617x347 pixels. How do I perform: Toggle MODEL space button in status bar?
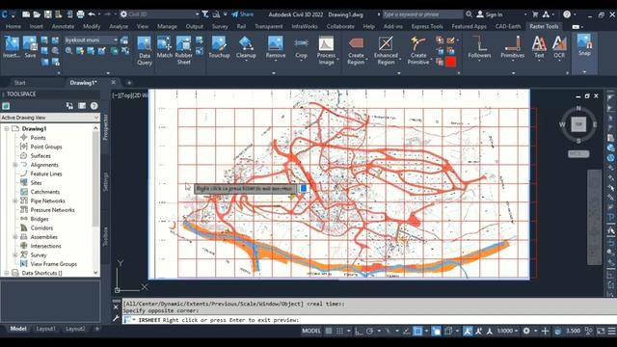(x=310, y=331)
